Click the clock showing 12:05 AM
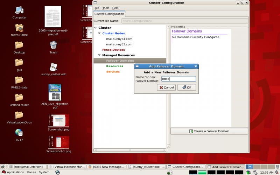The height and width of the screenshot is (175, 280). pos(267,173)
